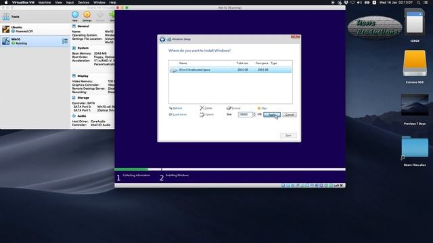
Task: Click the Share files alias folder icon
Action: [x=415, y=146]
